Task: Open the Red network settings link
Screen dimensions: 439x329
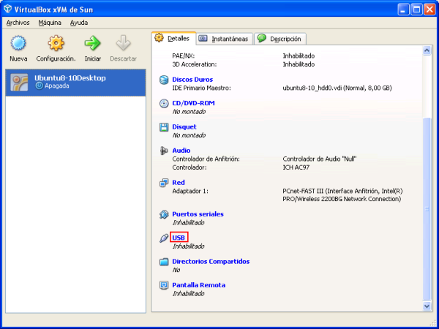Action: (178, 182)
